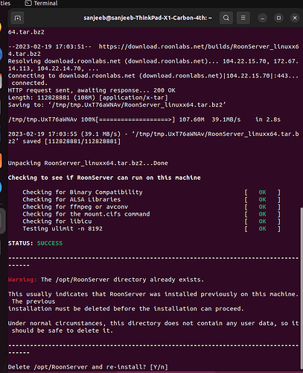Click the Activities corner in top bar

[x=5, y=3]
